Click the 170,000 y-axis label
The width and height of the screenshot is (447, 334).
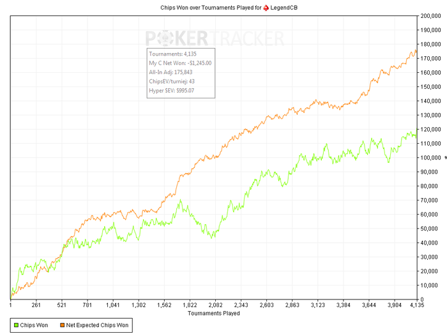point(431,58)
